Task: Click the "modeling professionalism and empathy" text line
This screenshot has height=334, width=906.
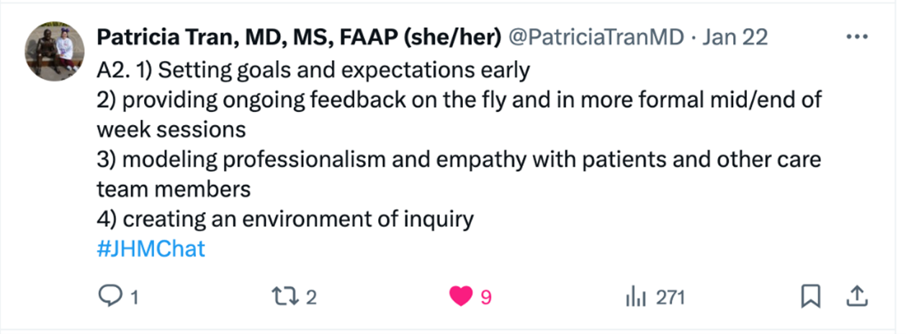Action: pos(458,159)
